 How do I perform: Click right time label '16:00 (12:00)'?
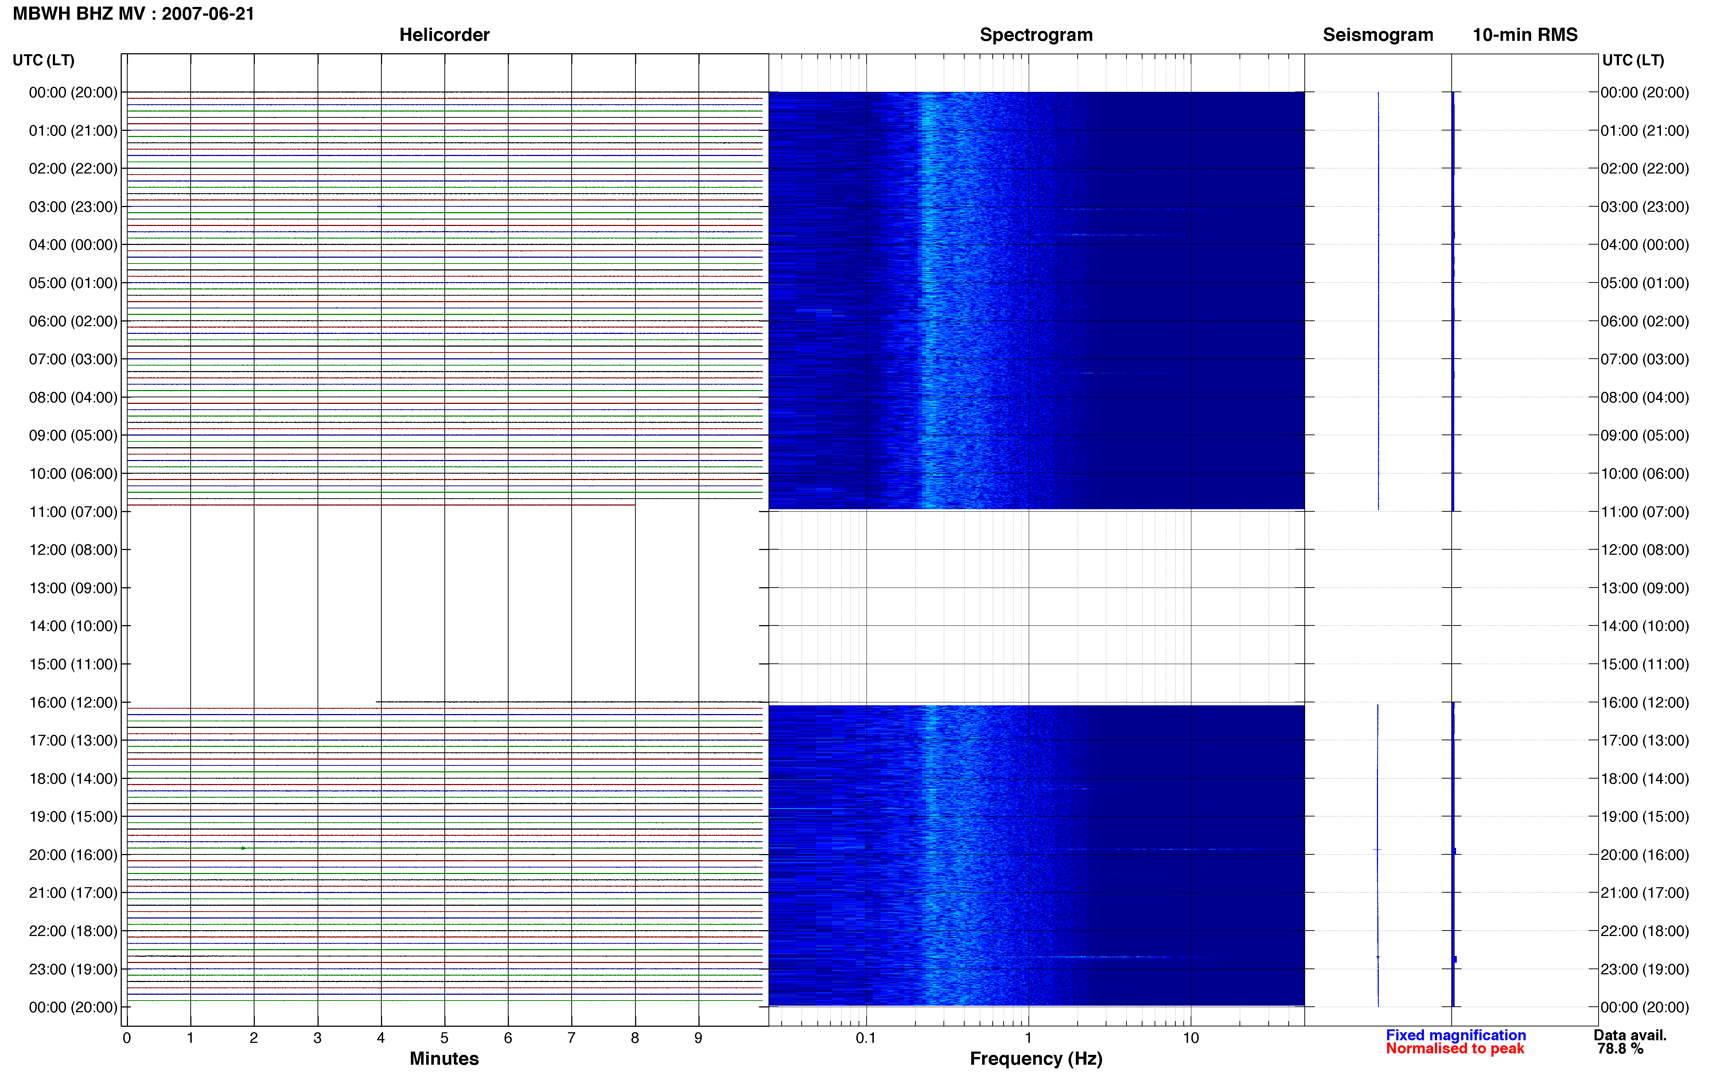(x=1645, y=703)
